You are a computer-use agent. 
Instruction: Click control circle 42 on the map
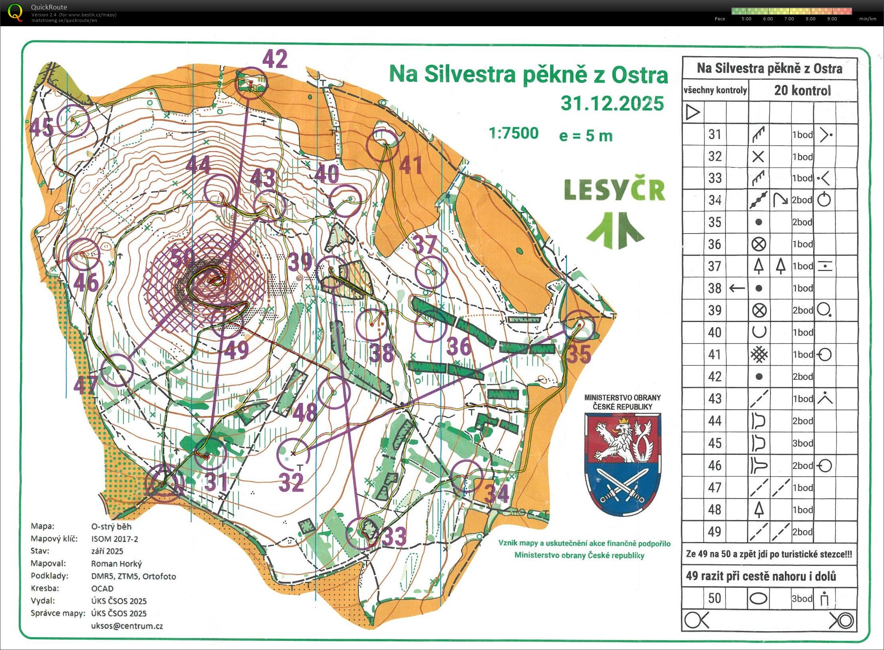[x=251, y=83]
